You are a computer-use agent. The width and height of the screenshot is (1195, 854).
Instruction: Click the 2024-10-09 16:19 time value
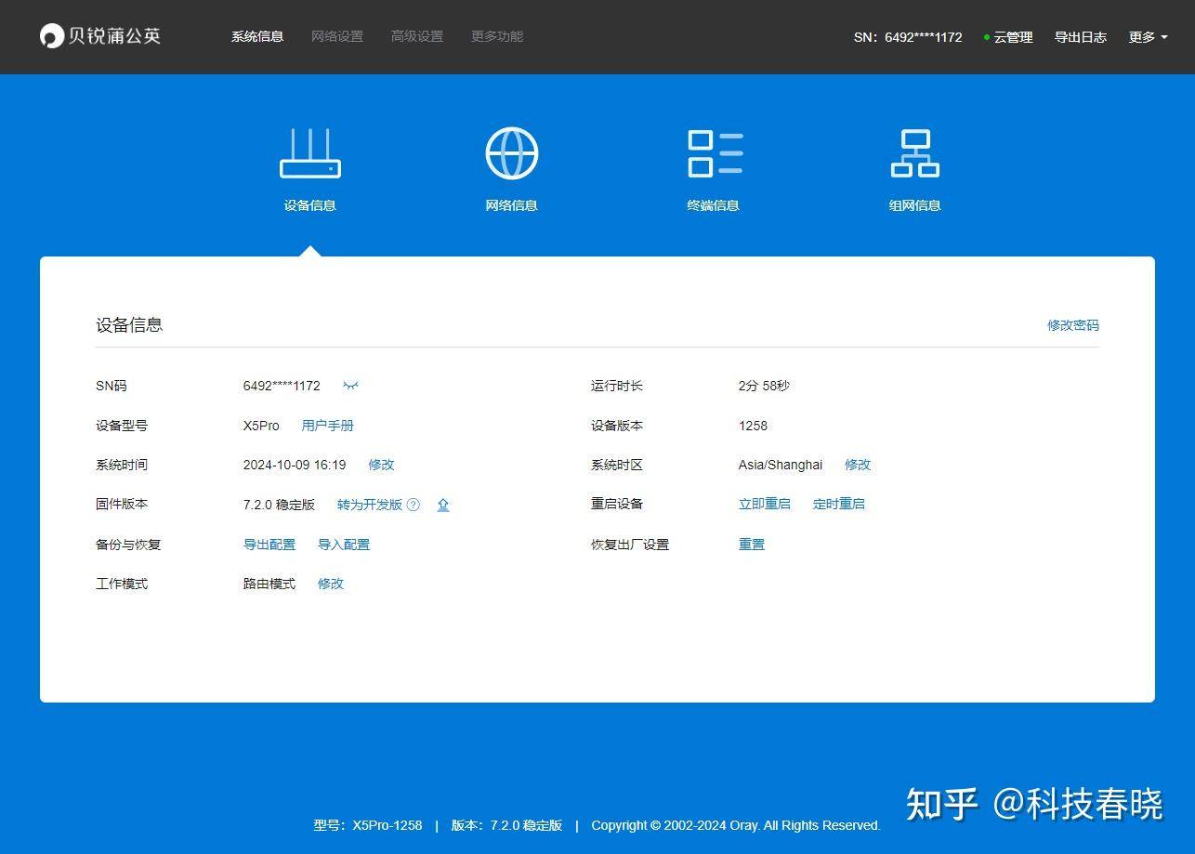pyautogui.click(x=295, y=465)
